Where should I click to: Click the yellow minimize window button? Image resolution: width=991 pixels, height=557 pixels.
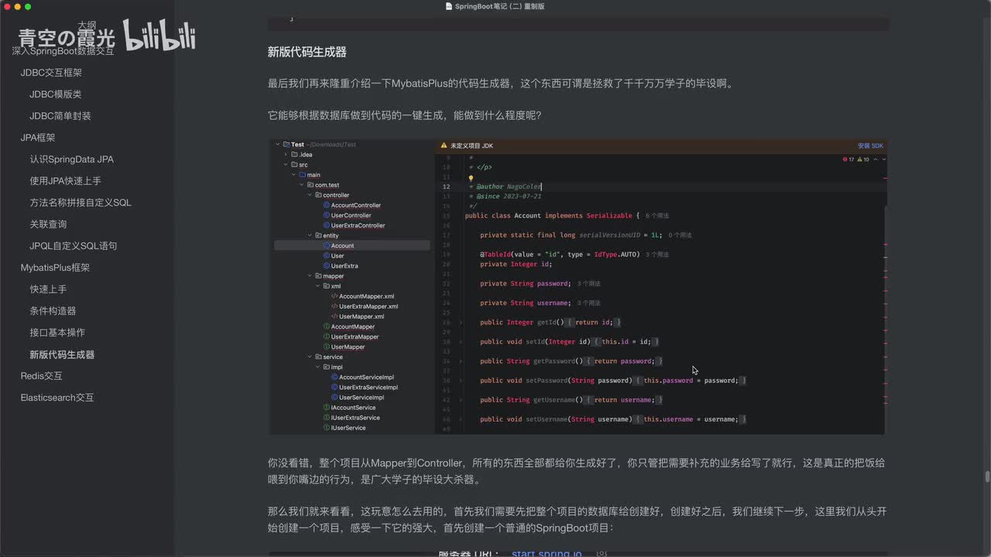click(x=17, y=6)
